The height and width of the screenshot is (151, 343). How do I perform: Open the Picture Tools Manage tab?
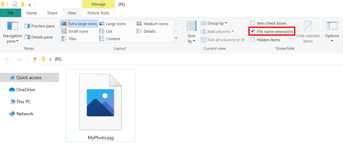98,4
